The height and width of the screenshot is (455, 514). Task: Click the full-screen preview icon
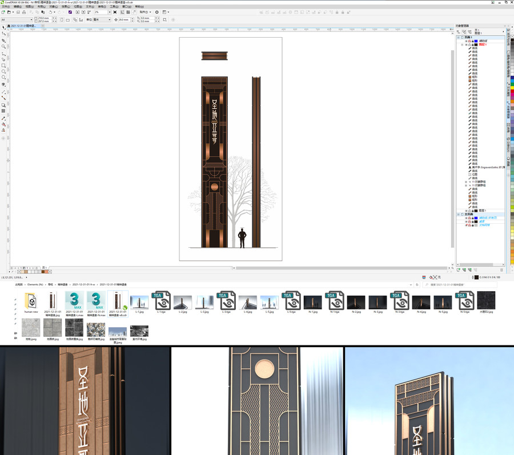click(x=115, y=12)
